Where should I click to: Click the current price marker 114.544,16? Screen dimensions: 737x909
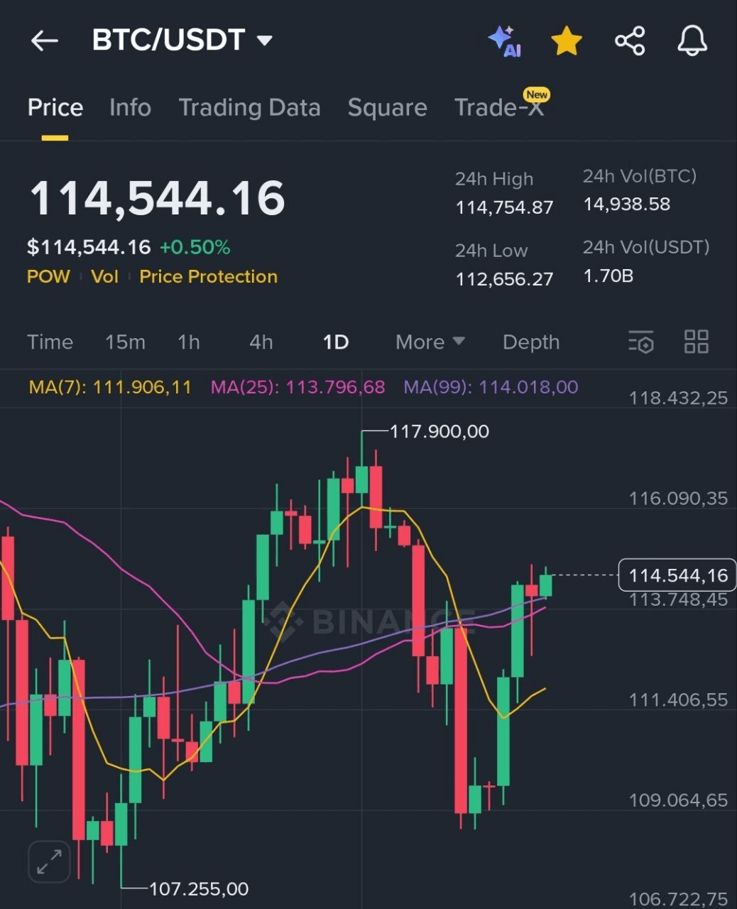(x=677, y=575)
